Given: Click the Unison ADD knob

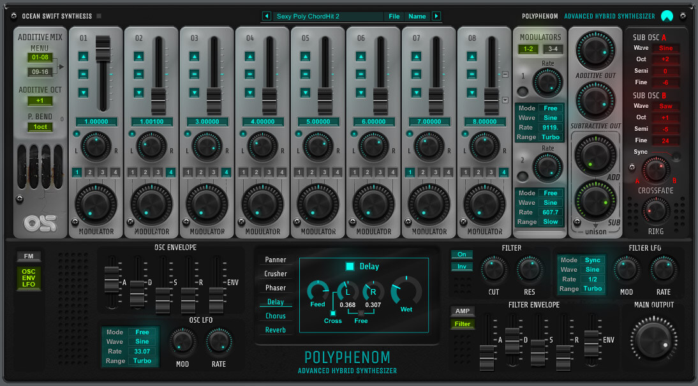Looking at the screenshot, I should point(595,155).
